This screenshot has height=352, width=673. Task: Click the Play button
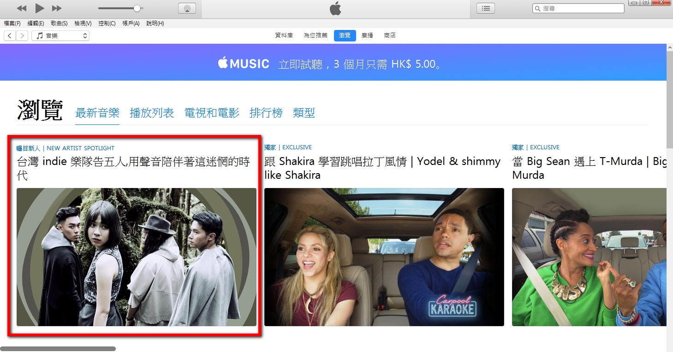pos(40,8)
